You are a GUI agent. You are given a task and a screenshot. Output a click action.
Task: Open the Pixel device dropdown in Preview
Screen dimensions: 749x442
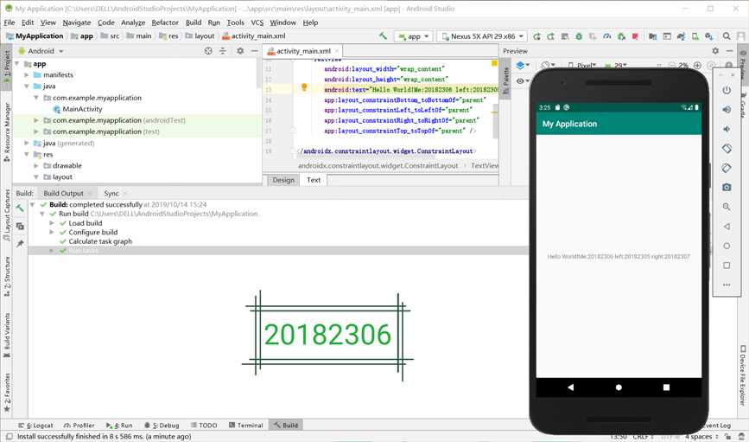583,65
